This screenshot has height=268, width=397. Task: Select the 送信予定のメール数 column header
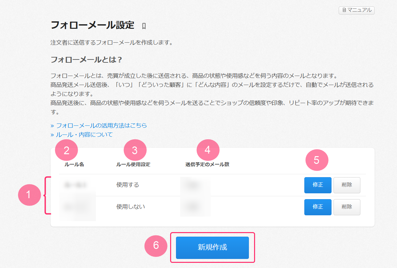click(207, 165)
